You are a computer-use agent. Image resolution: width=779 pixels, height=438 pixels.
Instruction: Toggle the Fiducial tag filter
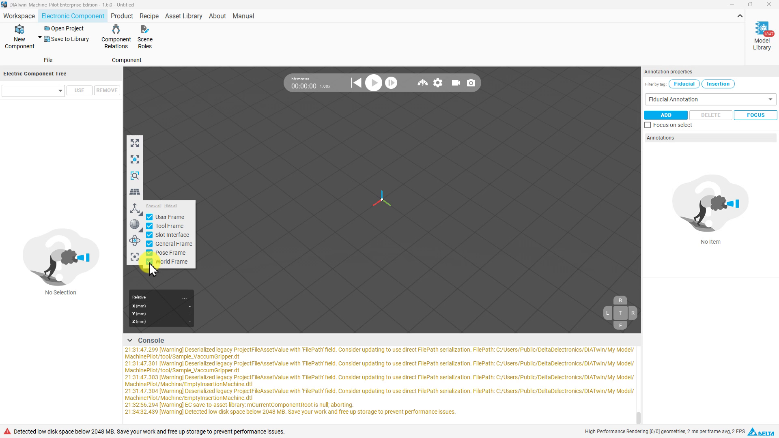[684, 84]
